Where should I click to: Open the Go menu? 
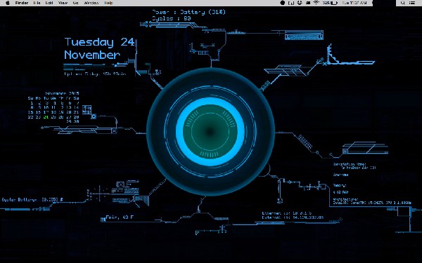(x=76, y=3)
